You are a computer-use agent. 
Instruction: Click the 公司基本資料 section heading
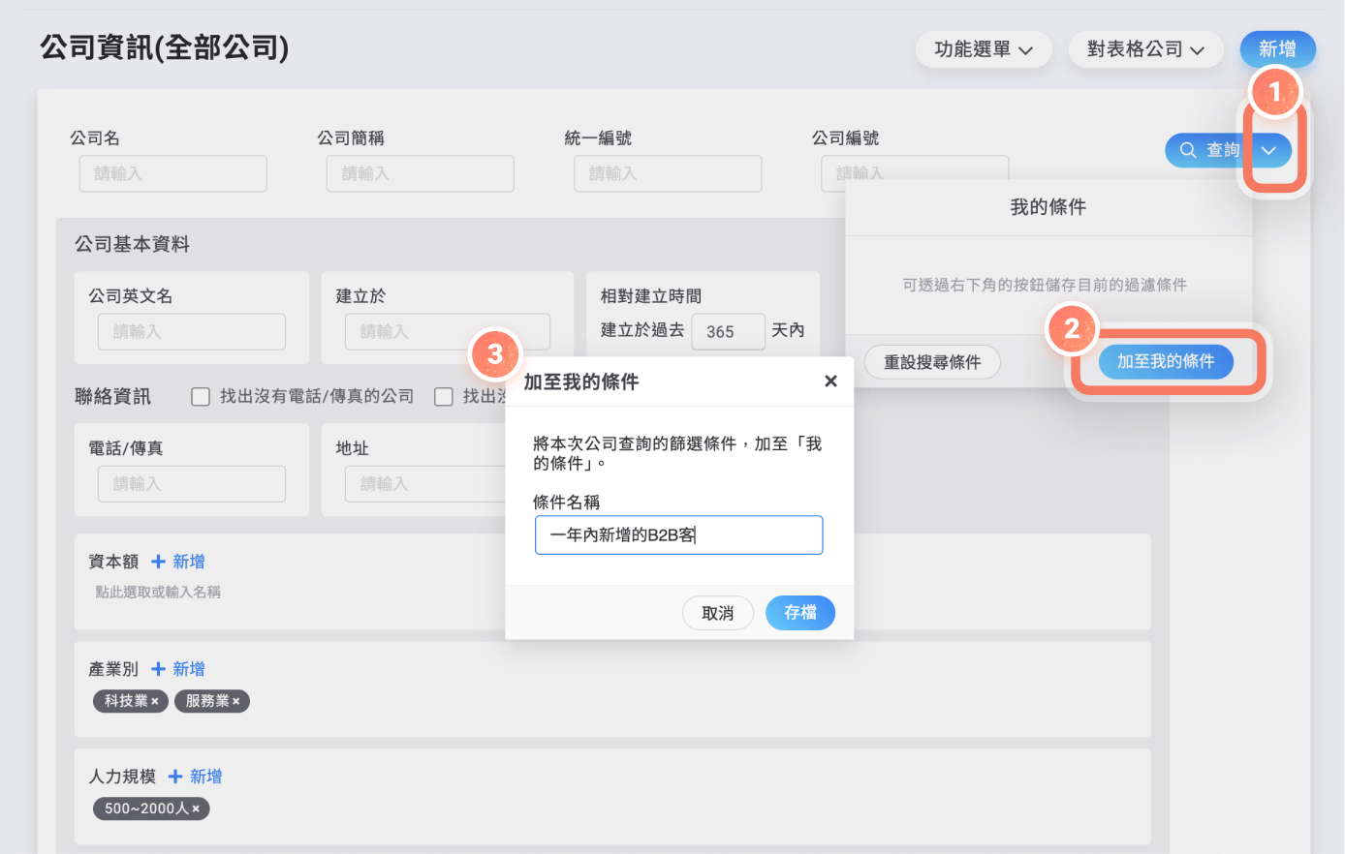pos(133,245)
